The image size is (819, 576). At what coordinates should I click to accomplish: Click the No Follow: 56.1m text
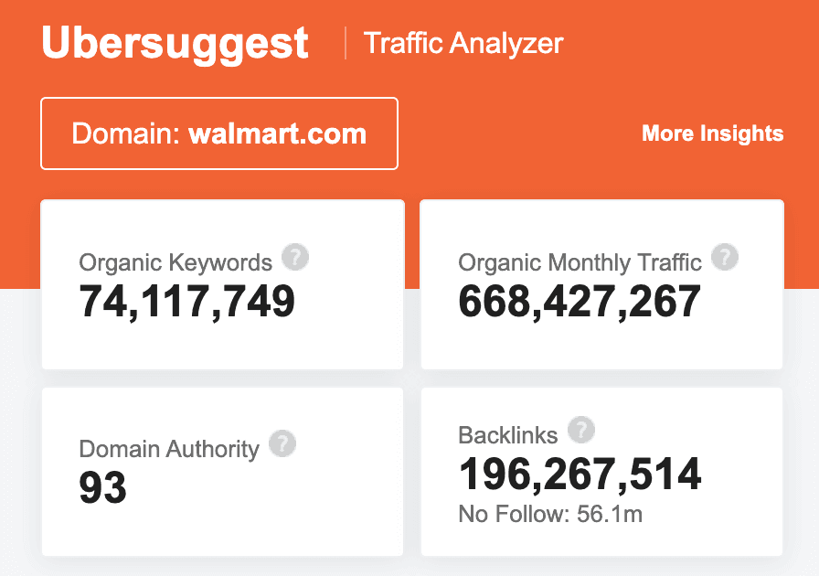coord(550,515)
